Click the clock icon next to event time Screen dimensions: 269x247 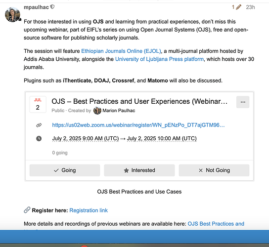tap(39, 138)
